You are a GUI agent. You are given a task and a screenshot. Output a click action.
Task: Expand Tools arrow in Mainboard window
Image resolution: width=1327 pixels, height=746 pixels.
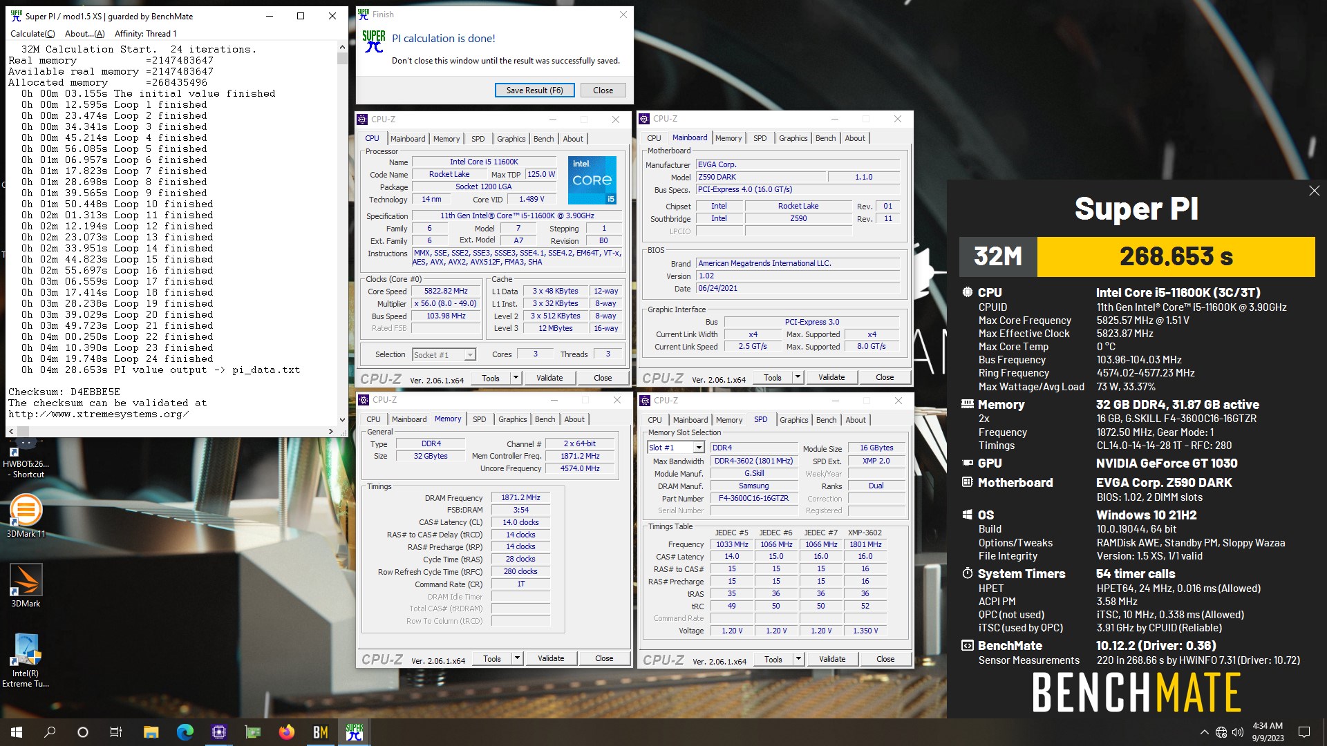click(798, 377)
